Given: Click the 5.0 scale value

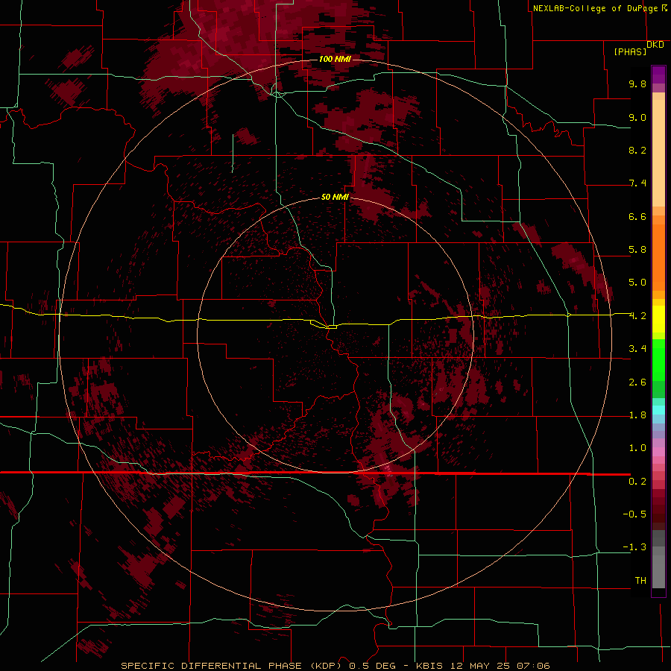Looking at the screenshot, I should pyautogui.click(x=637, y=283).
